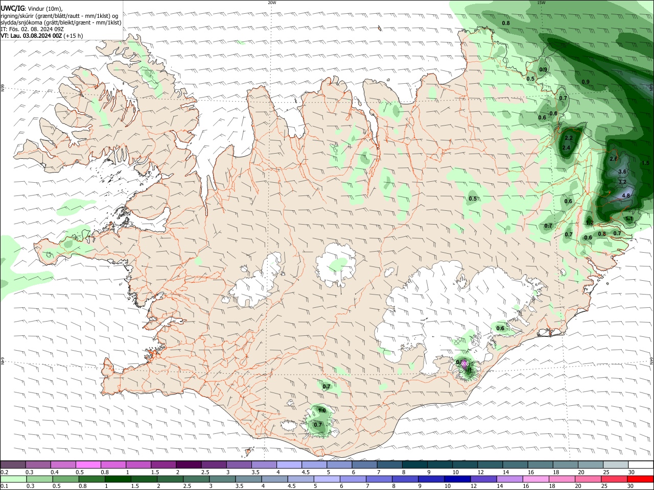
Task: Pick the darkest green 1 mm rain swatch
Action: 118,479
